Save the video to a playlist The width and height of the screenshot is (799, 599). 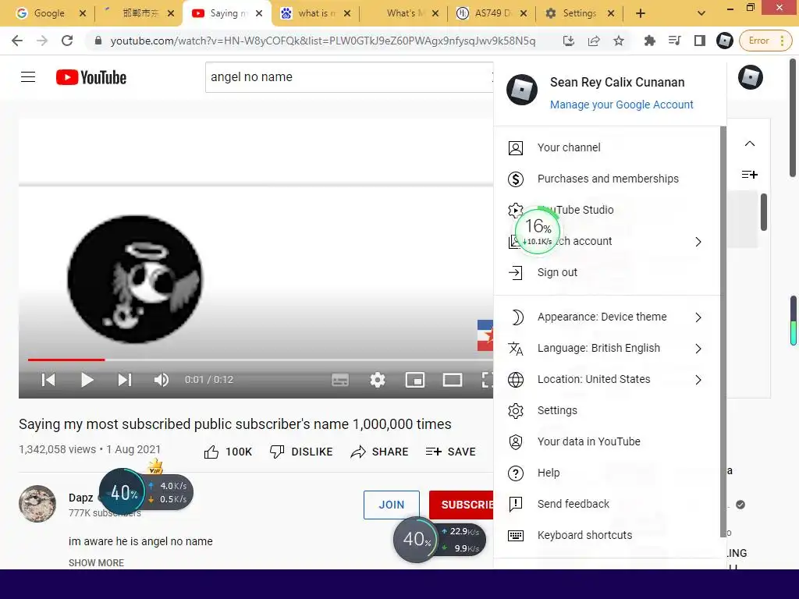coord(451,452)
